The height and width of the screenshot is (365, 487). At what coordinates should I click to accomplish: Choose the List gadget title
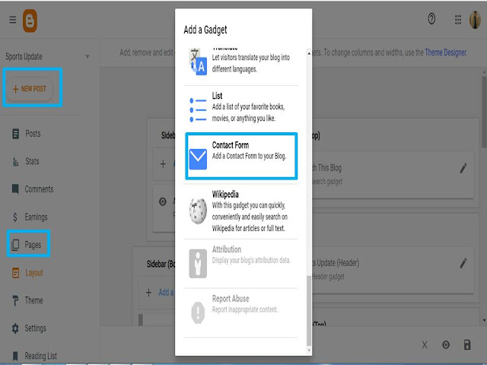pyautogui.click(x=217, y=96)
